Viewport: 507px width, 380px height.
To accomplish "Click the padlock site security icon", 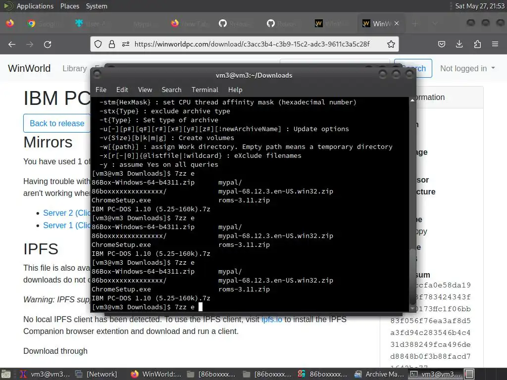I will (x=112, y=44).
